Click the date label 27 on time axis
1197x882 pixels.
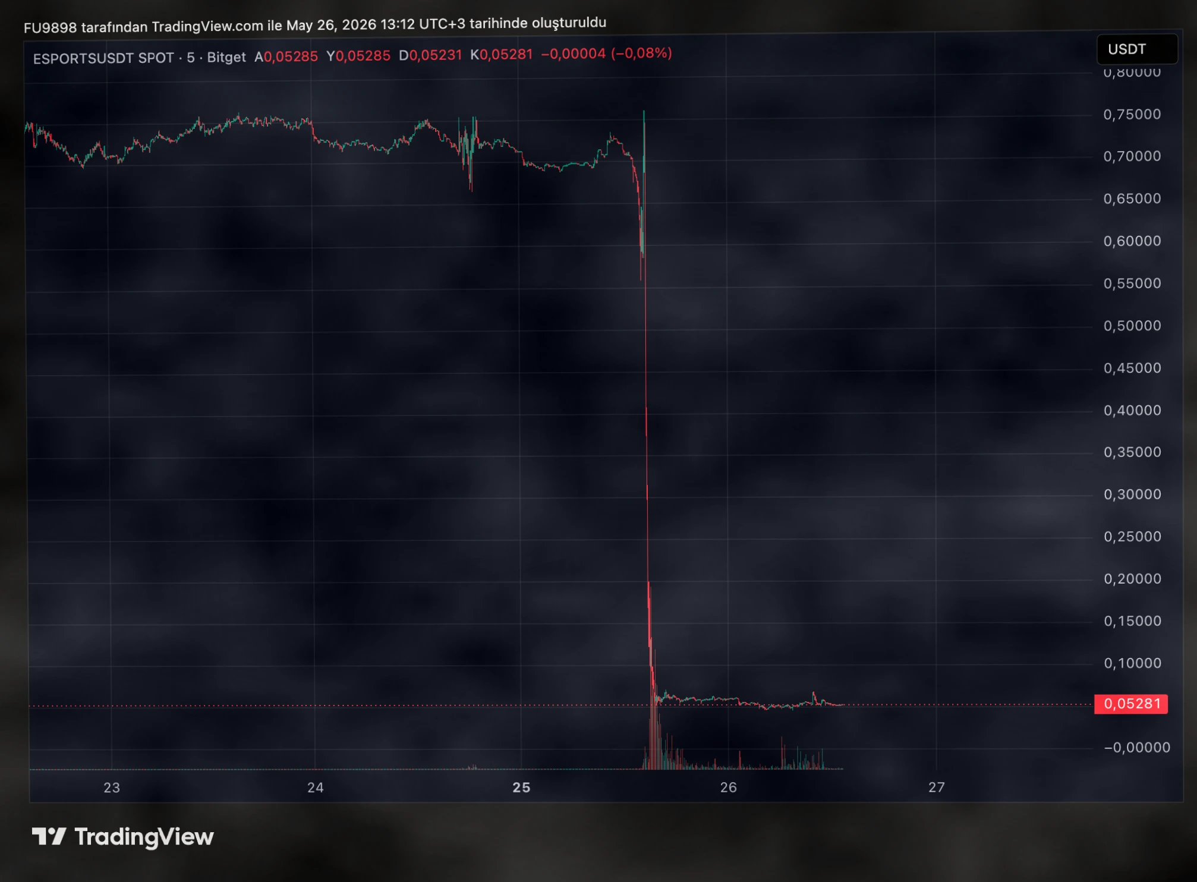click(x=937, y=787)
